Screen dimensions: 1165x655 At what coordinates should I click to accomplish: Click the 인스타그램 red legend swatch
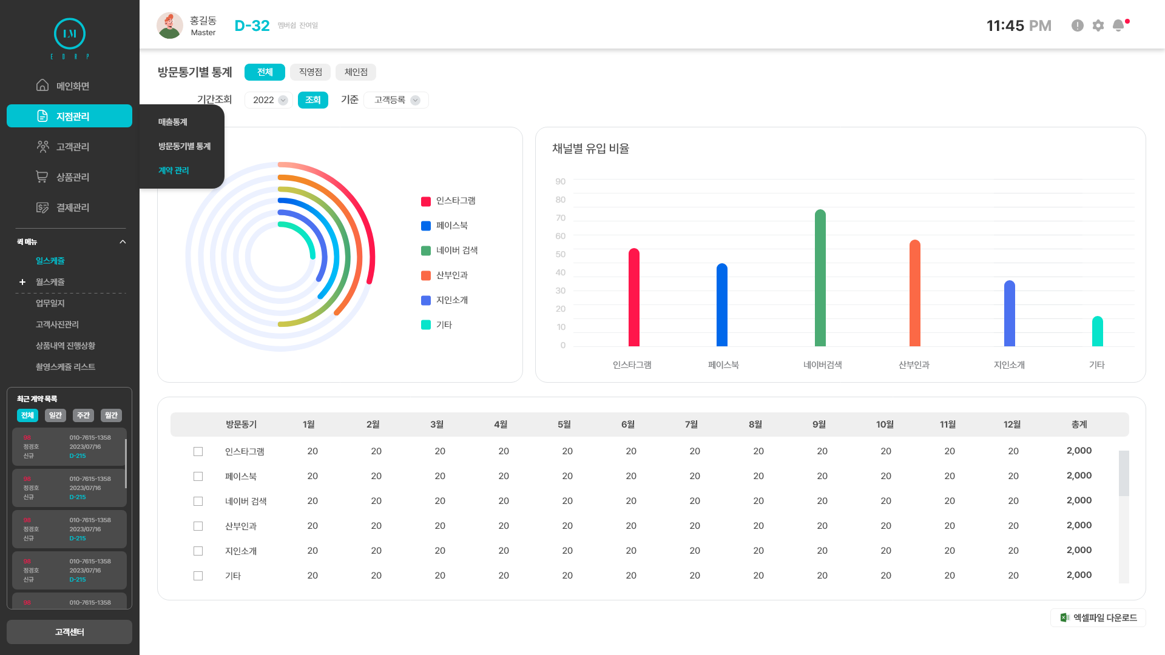426,201
